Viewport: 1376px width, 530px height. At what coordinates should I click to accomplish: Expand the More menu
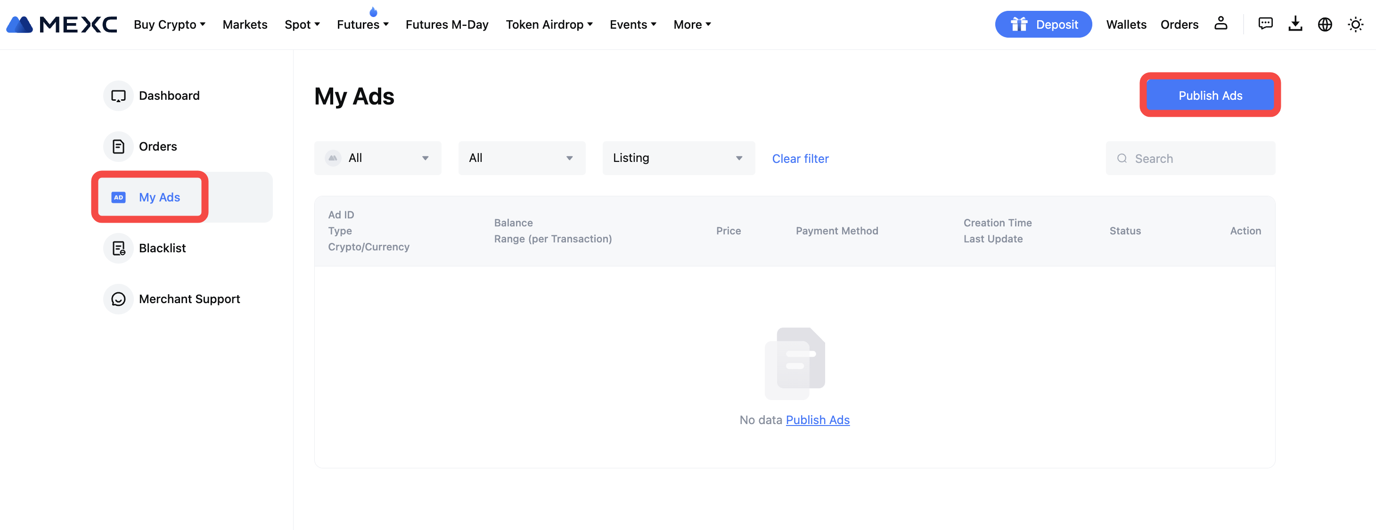(x=692, y=24)
